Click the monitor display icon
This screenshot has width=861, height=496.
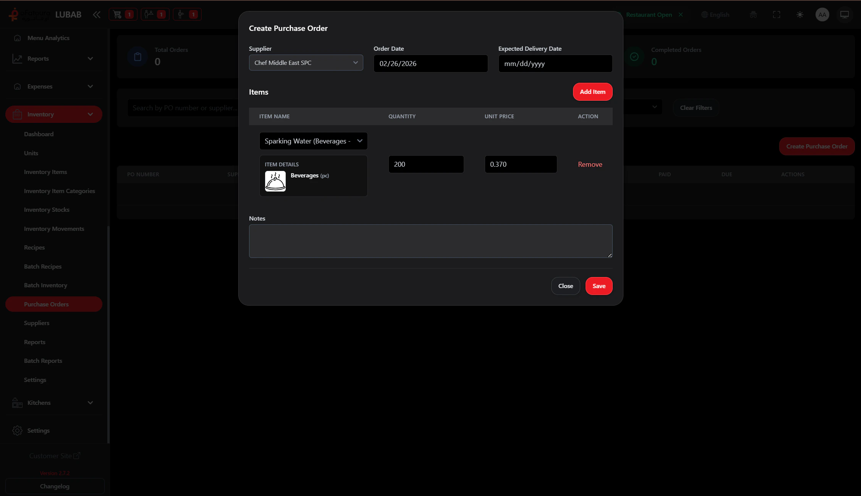point(845,14)
